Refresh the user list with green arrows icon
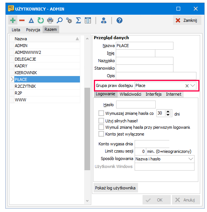The image size is (207, 212). pyautogui.click(x=41, y=20)
